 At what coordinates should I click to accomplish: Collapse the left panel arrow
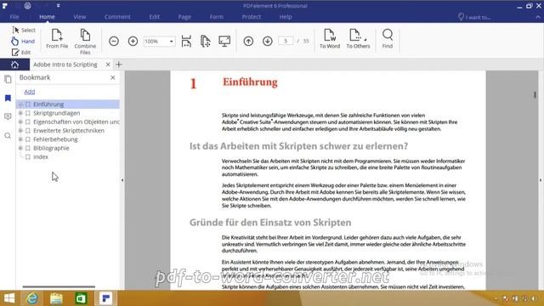click(122, 180)
